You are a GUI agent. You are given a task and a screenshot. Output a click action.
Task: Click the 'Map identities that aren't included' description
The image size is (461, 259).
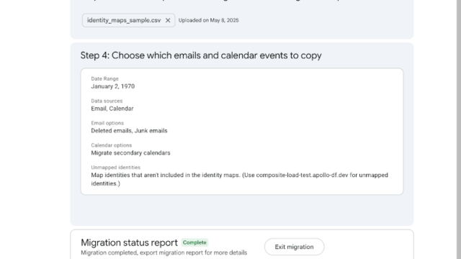click(240, 179)
